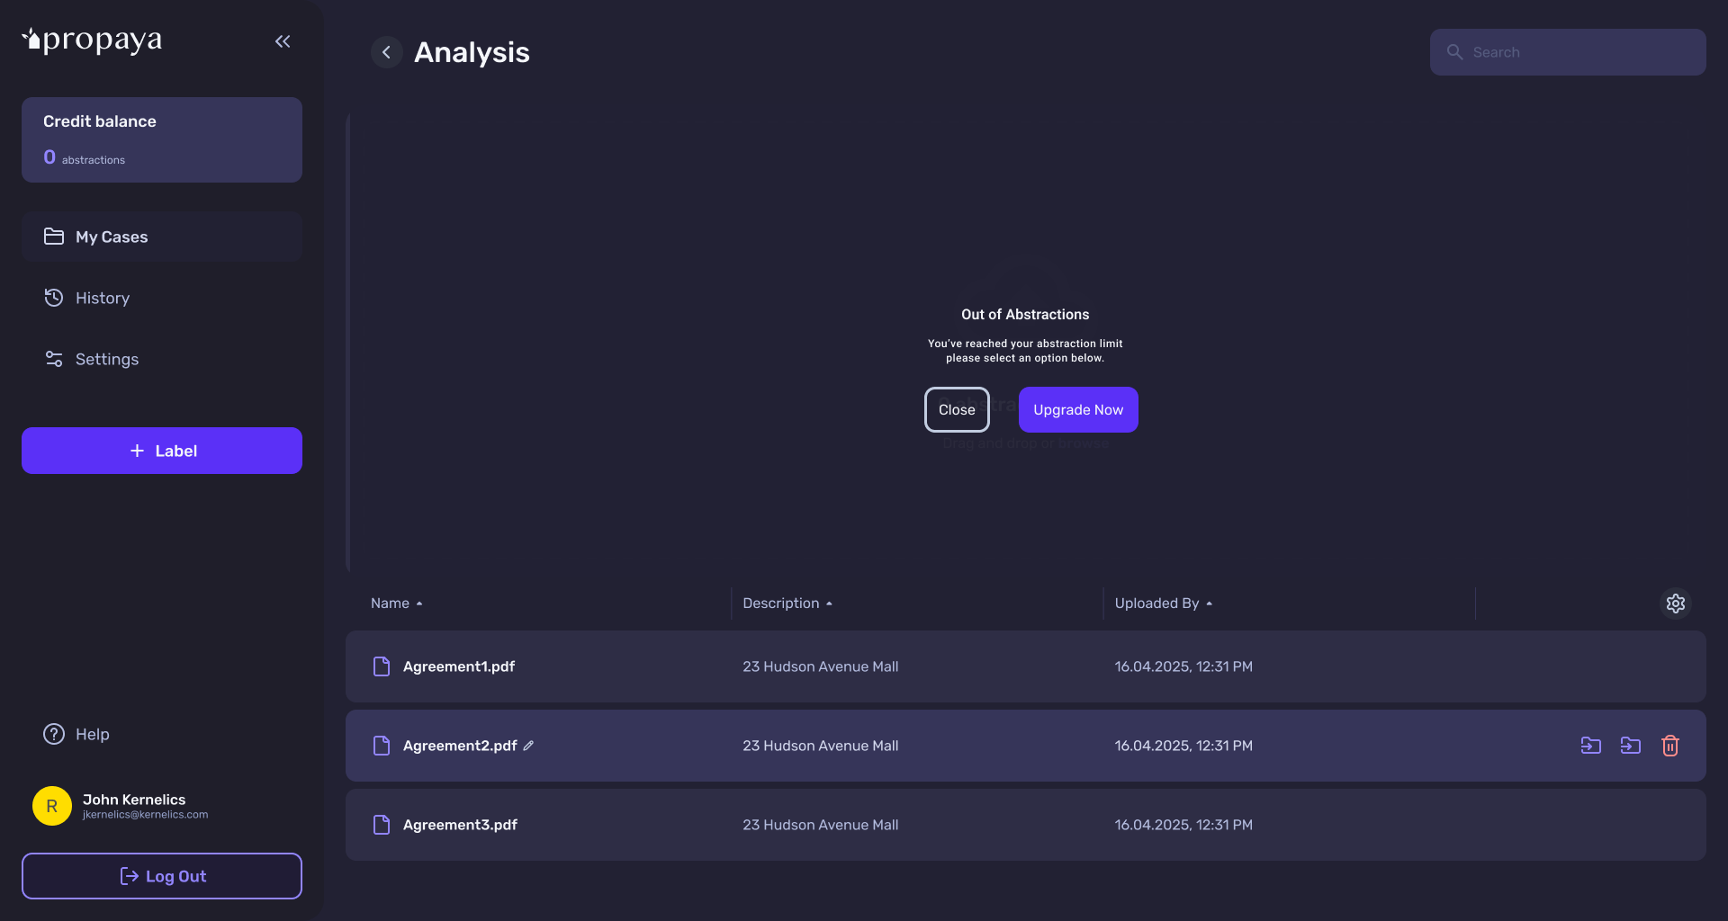This screenshot has height=921, width=1728.
Task: Open the Agreement2.pdf file name
Action: pyautogui.click(x=460, y=746)
